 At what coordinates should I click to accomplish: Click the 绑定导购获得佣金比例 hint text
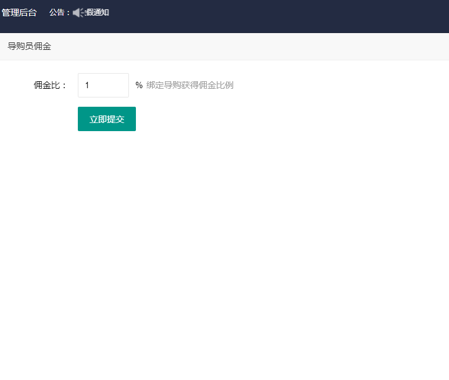190,85
